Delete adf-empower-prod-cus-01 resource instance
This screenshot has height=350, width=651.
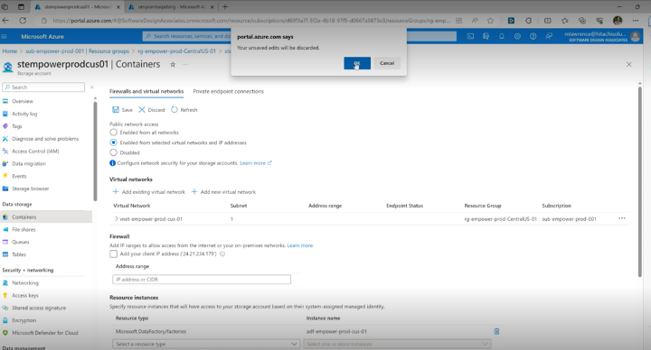[496, 331]
